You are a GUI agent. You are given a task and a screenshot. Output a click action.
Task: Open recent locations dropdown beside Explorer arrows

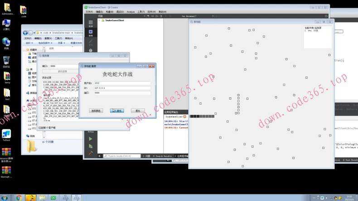pos(34,33)
